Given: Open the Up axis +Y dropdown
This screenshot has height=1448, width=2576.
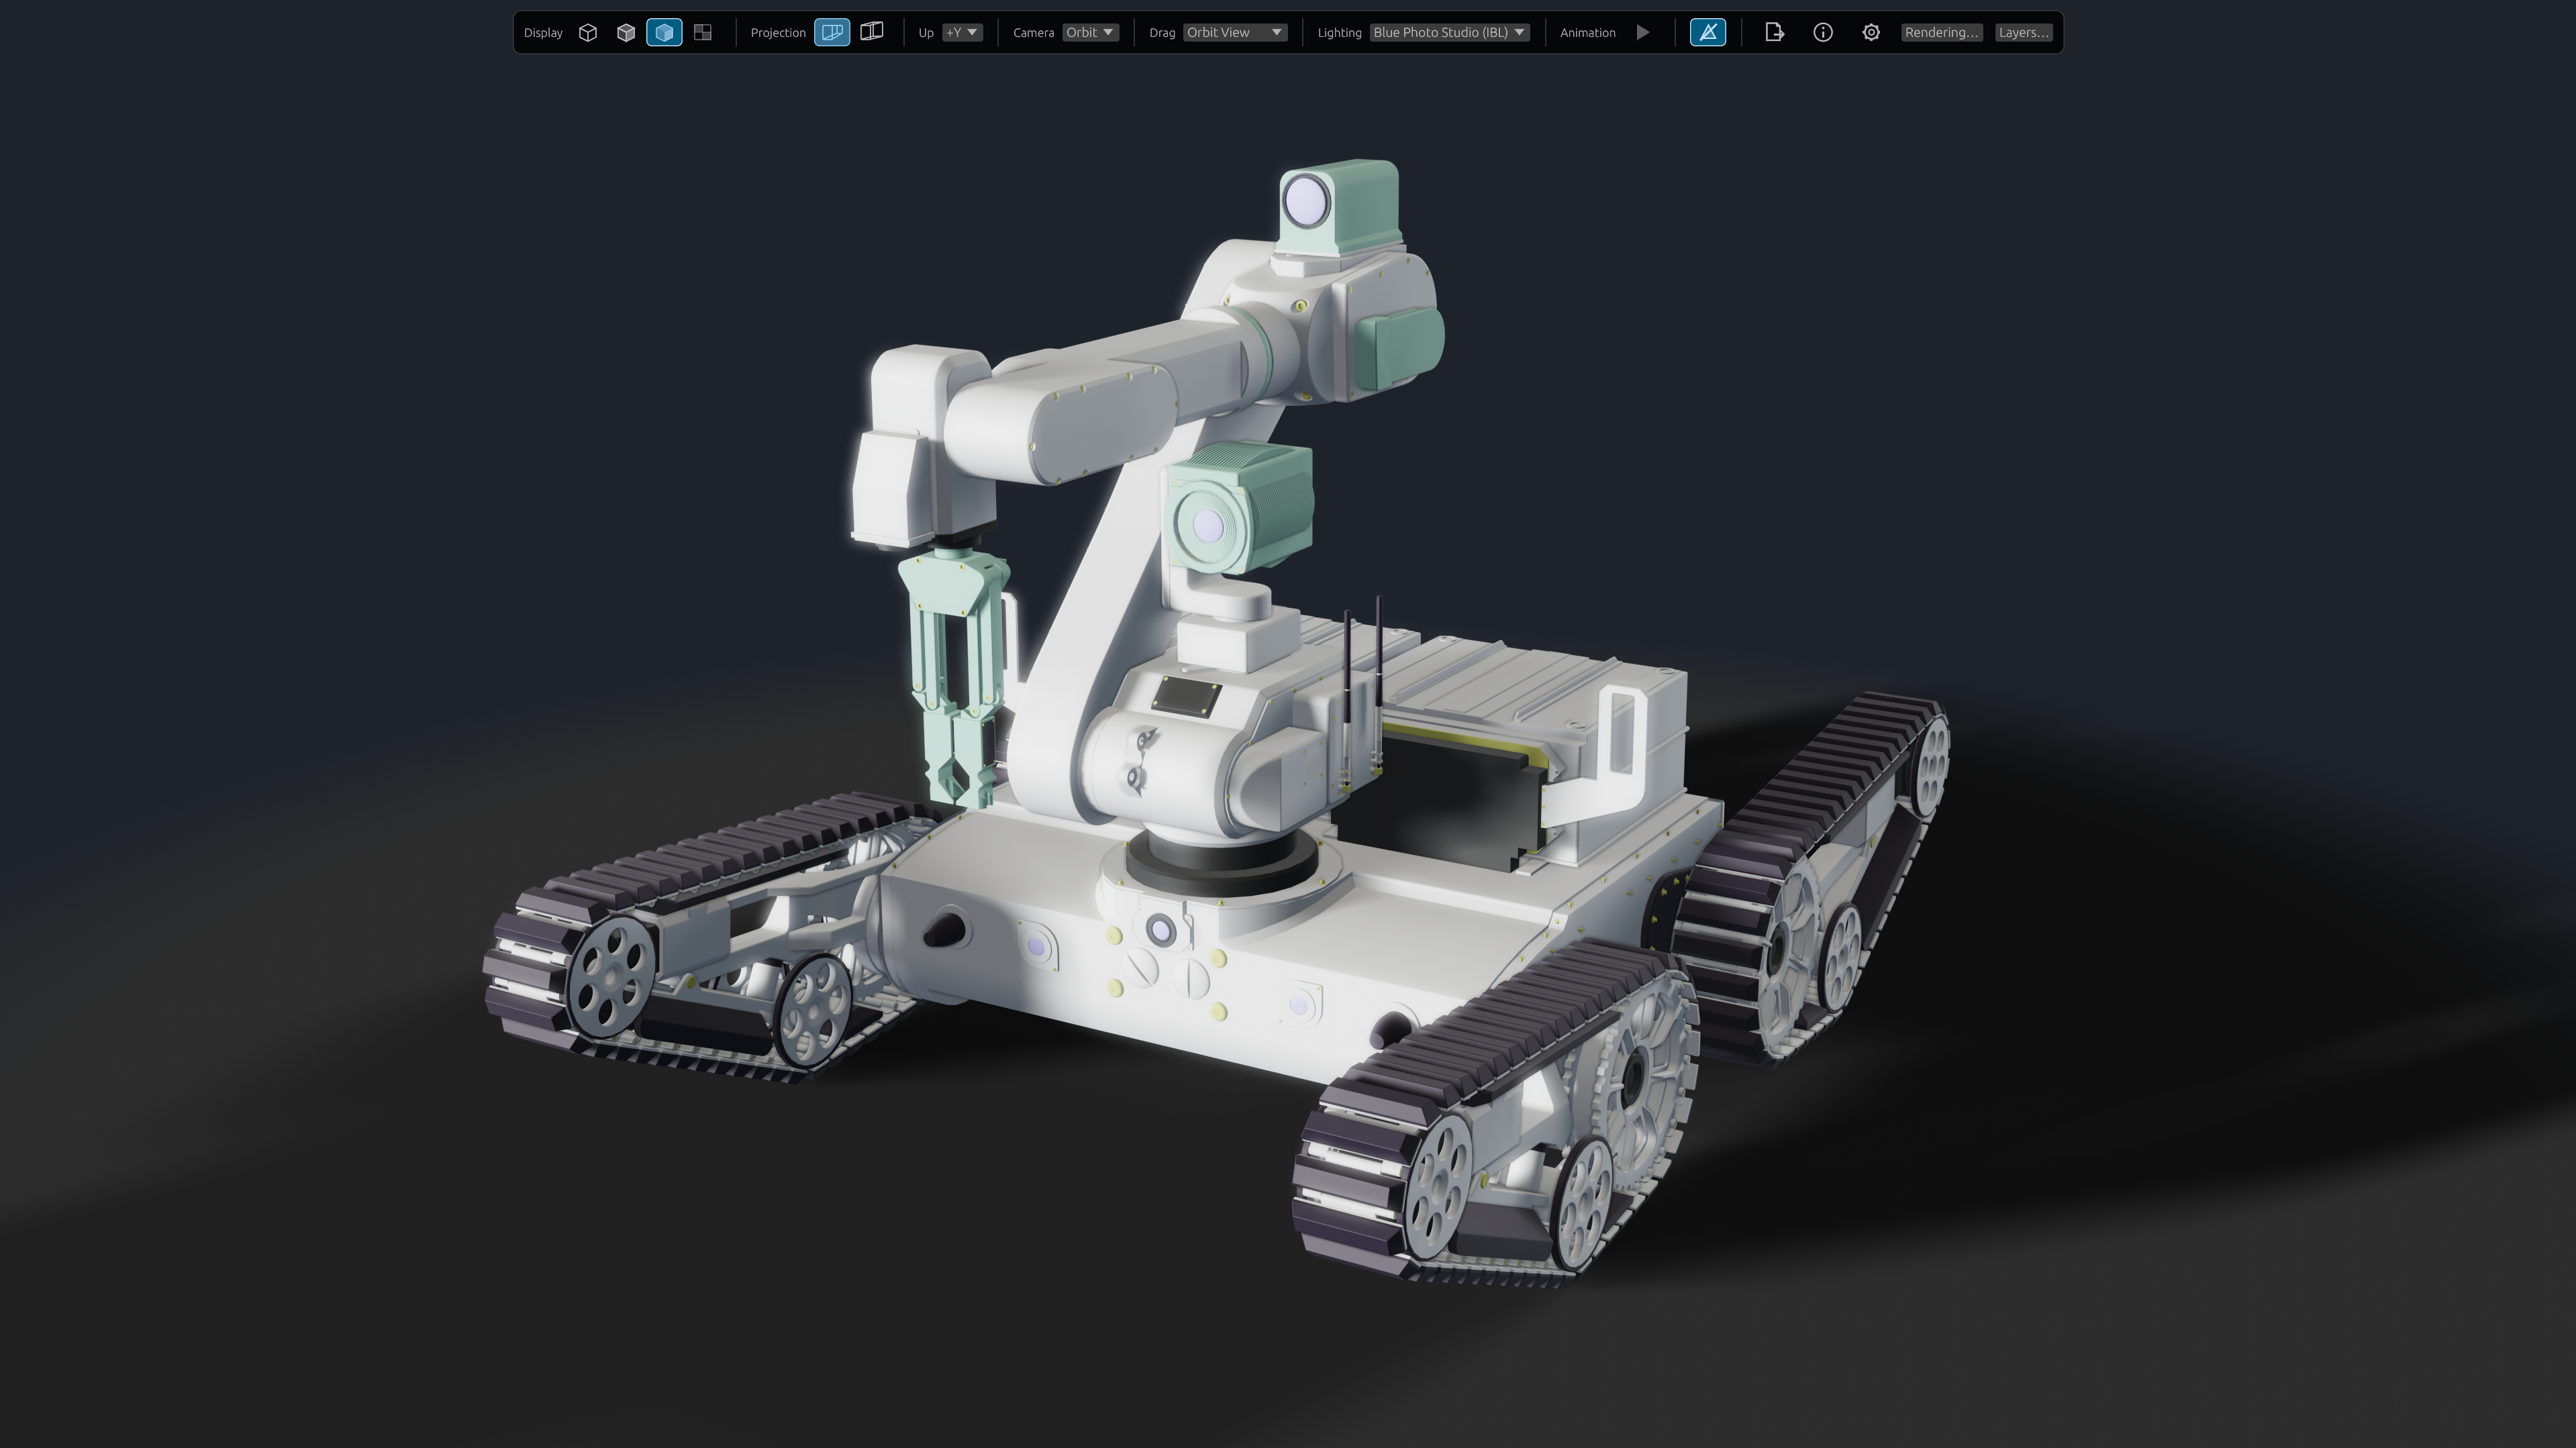Looking at the screenshot, I should click(962, 32).
